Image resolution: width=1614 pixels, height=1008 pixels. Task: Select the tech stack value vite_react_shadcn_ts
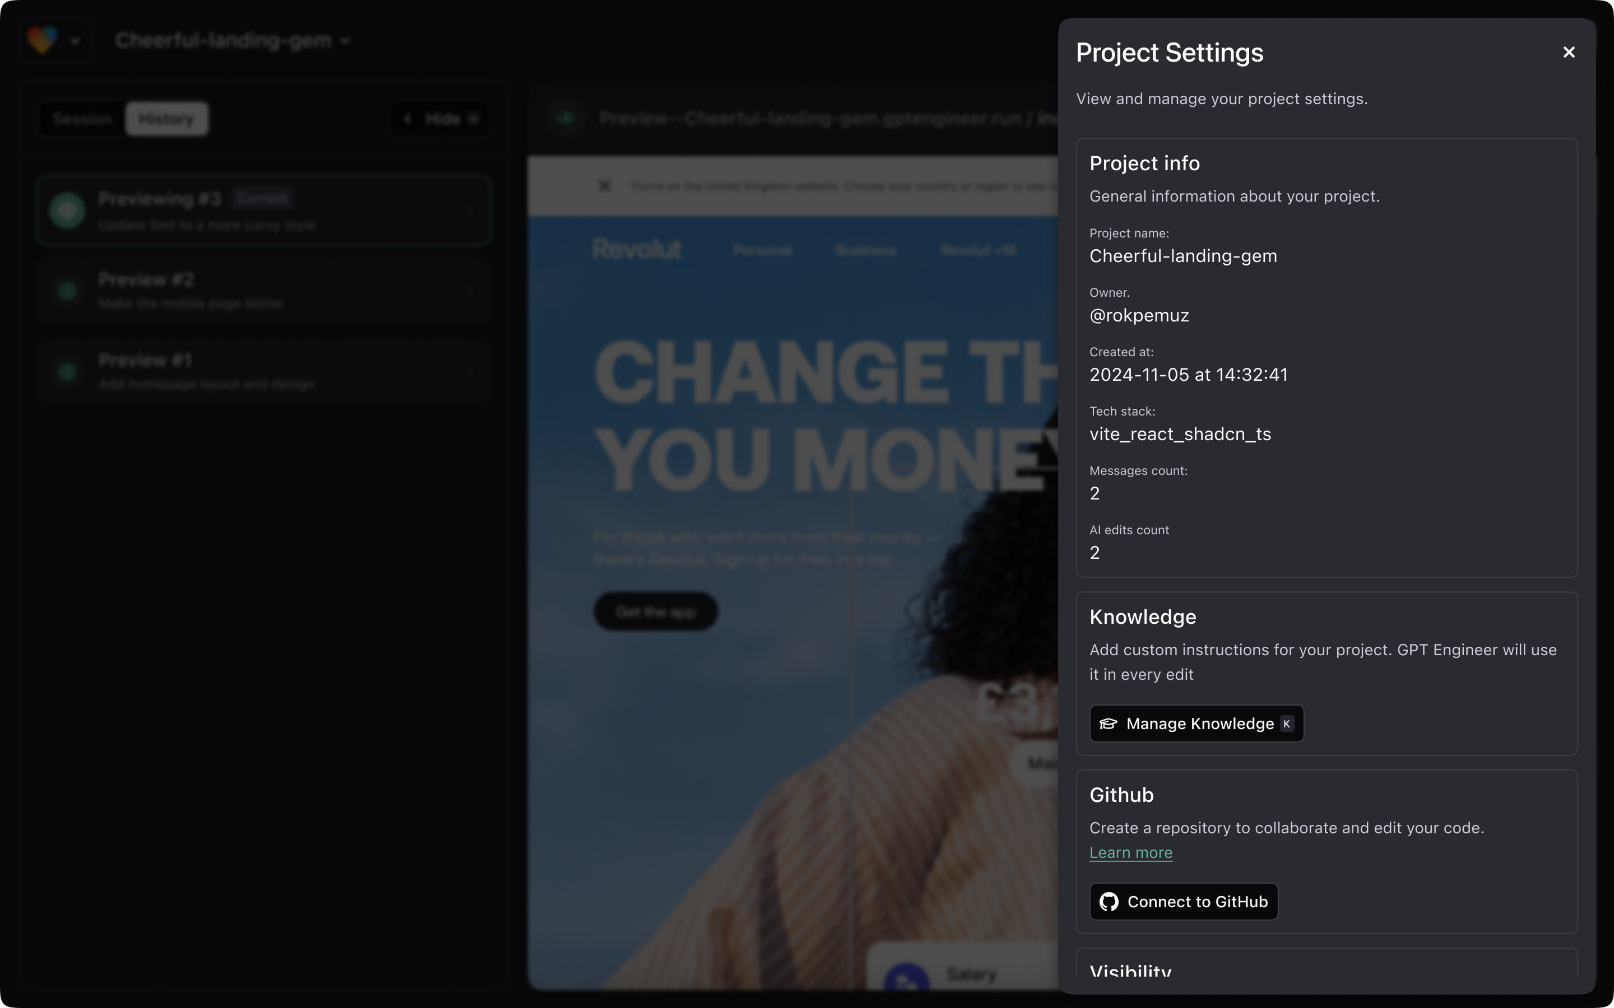[1180, 434]
